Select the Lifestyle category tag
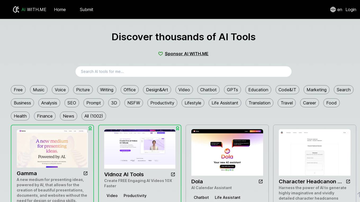 193,103
